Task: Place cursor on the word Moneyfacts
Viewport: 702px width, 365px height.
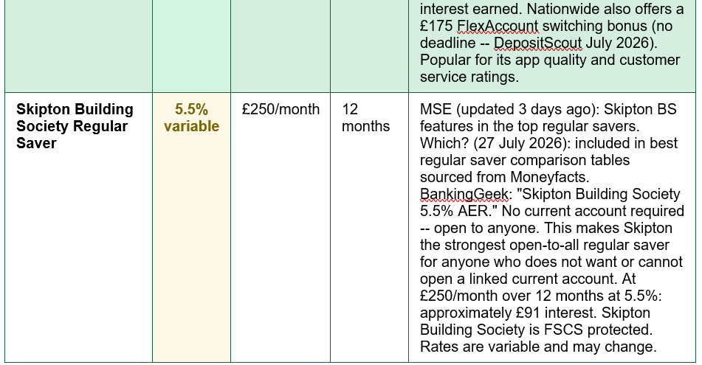Action: coord(548,177)
